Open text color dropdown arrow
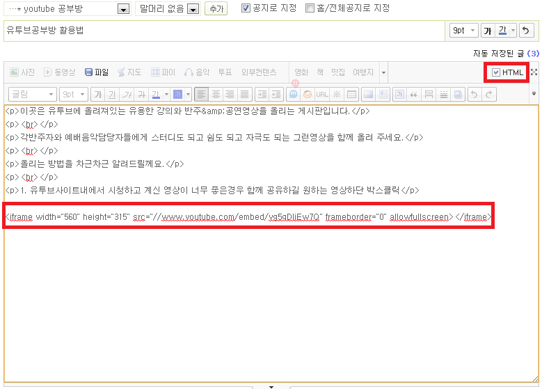542x389 pixels. tap(166, 95)
